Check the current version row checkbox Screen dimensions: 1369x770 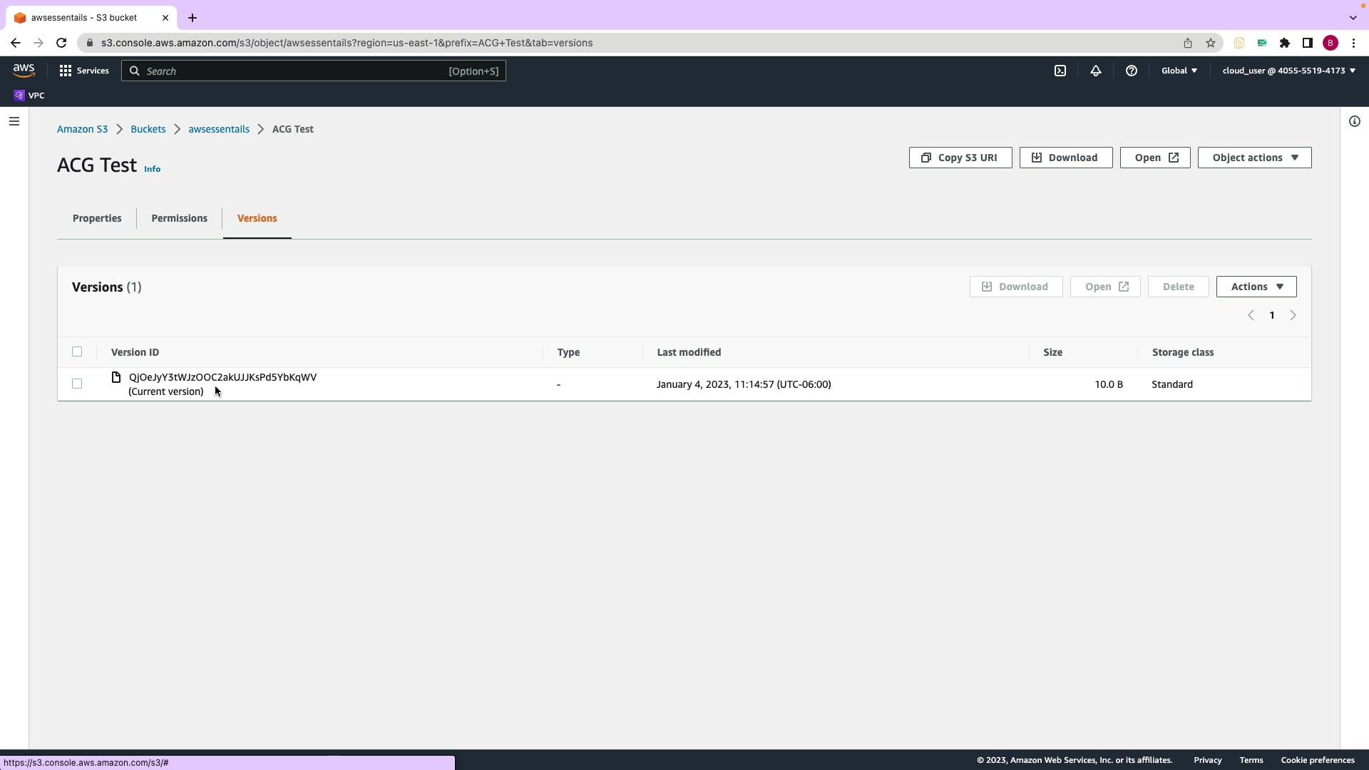pyautogui.click(x=77, y=384)
